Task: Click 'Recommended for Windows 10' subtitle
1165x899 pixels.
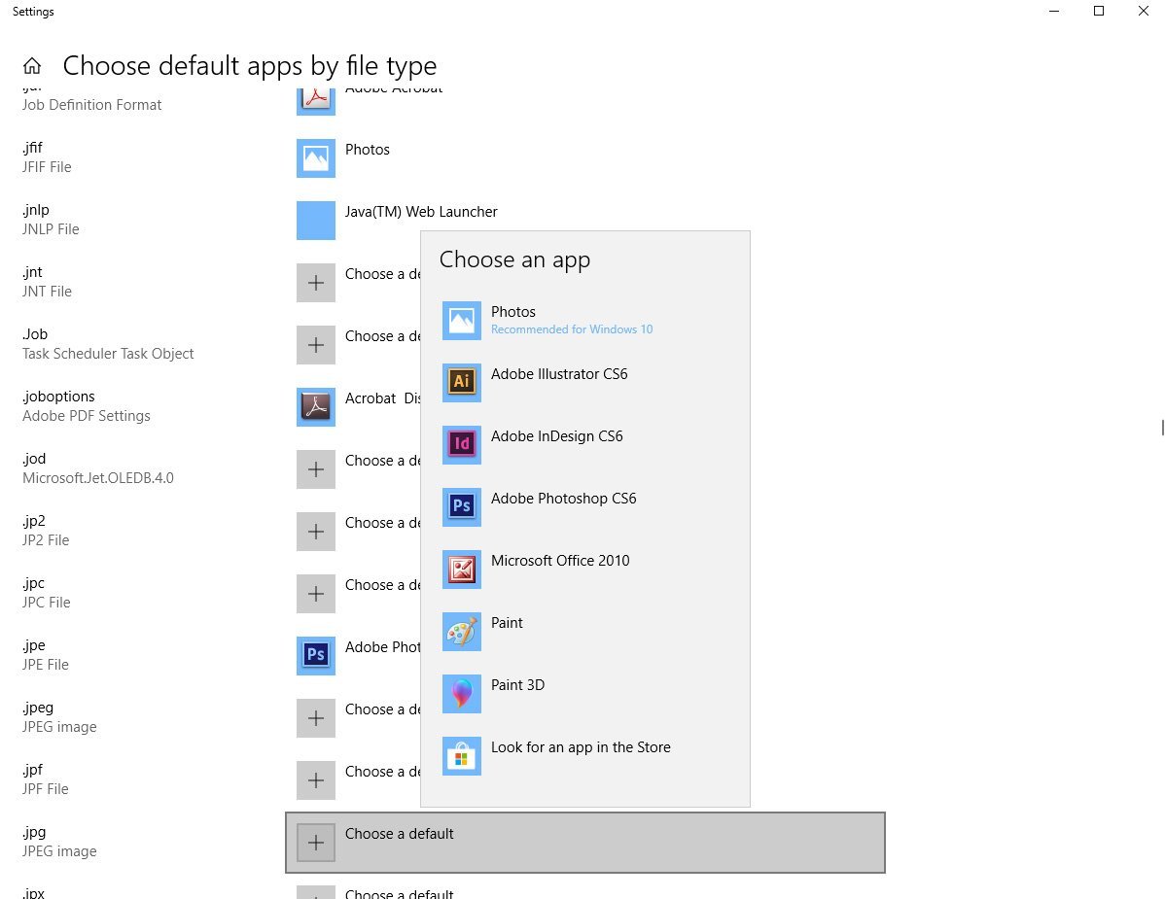Action: tap(572, 329)
